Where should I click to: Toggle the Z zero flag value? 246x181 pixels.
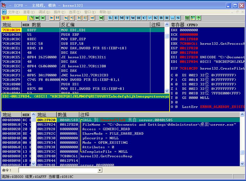[x=176, y=89]
